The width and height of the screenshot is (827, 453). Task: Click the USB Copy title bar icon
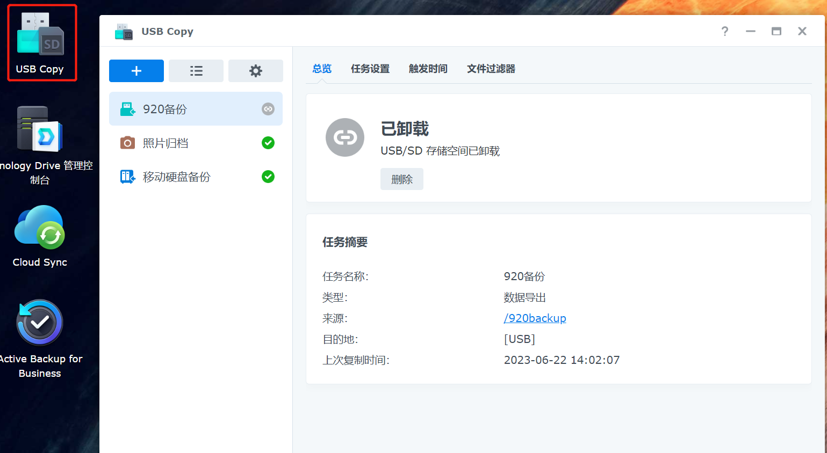(x=124, y=32)
